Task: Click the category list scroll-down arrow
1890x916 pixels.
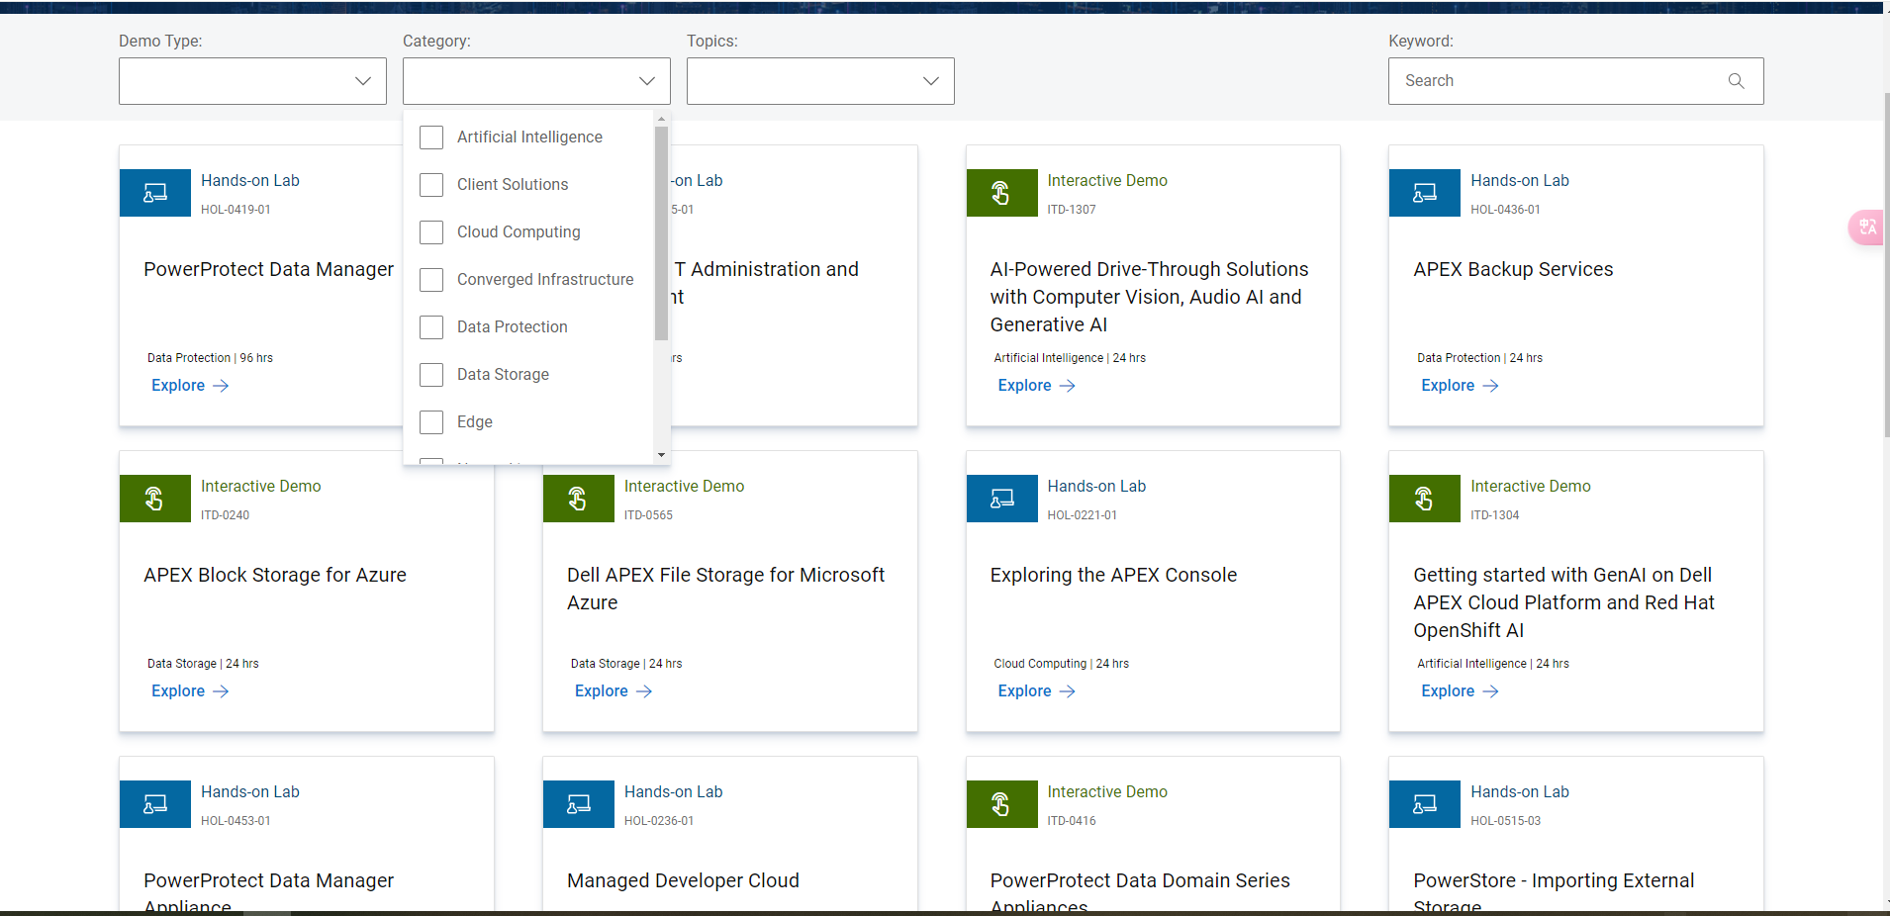Action: (661, 455)
